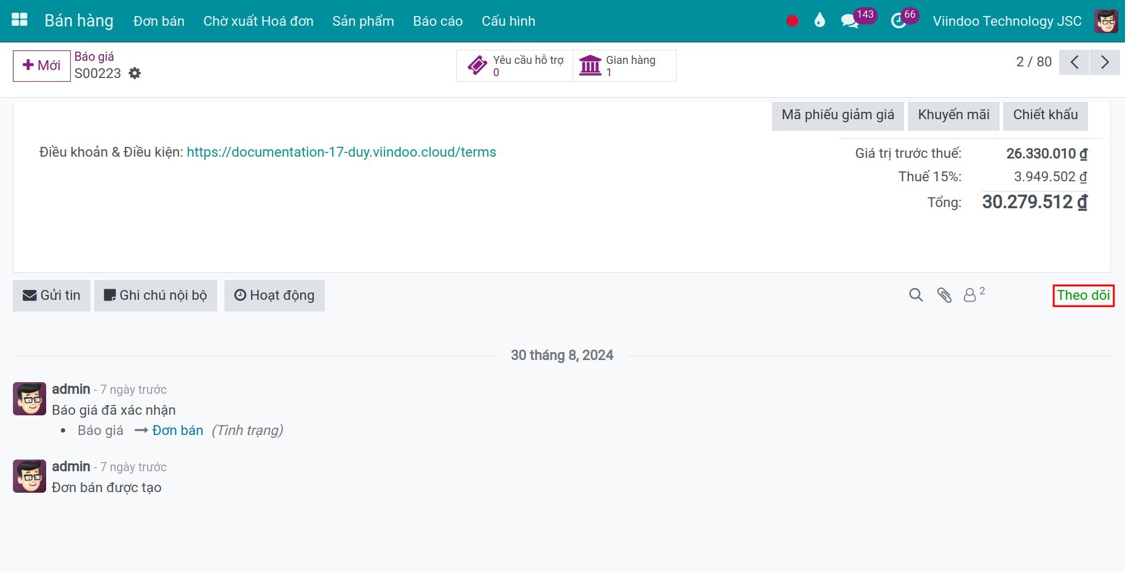Screen dimensions: 1125x572
Task: Click the red recording indicator icon
Action: pyautogui.click(x=792, y=21)
